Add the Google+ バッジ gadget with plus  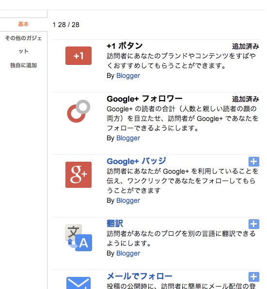pos(254,162)
